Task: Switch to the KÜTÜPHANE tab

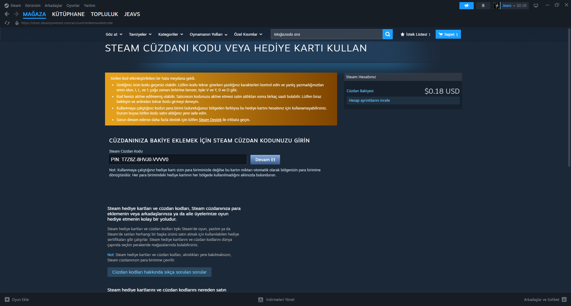Action: pyautogui.click(x=68, y=14)
